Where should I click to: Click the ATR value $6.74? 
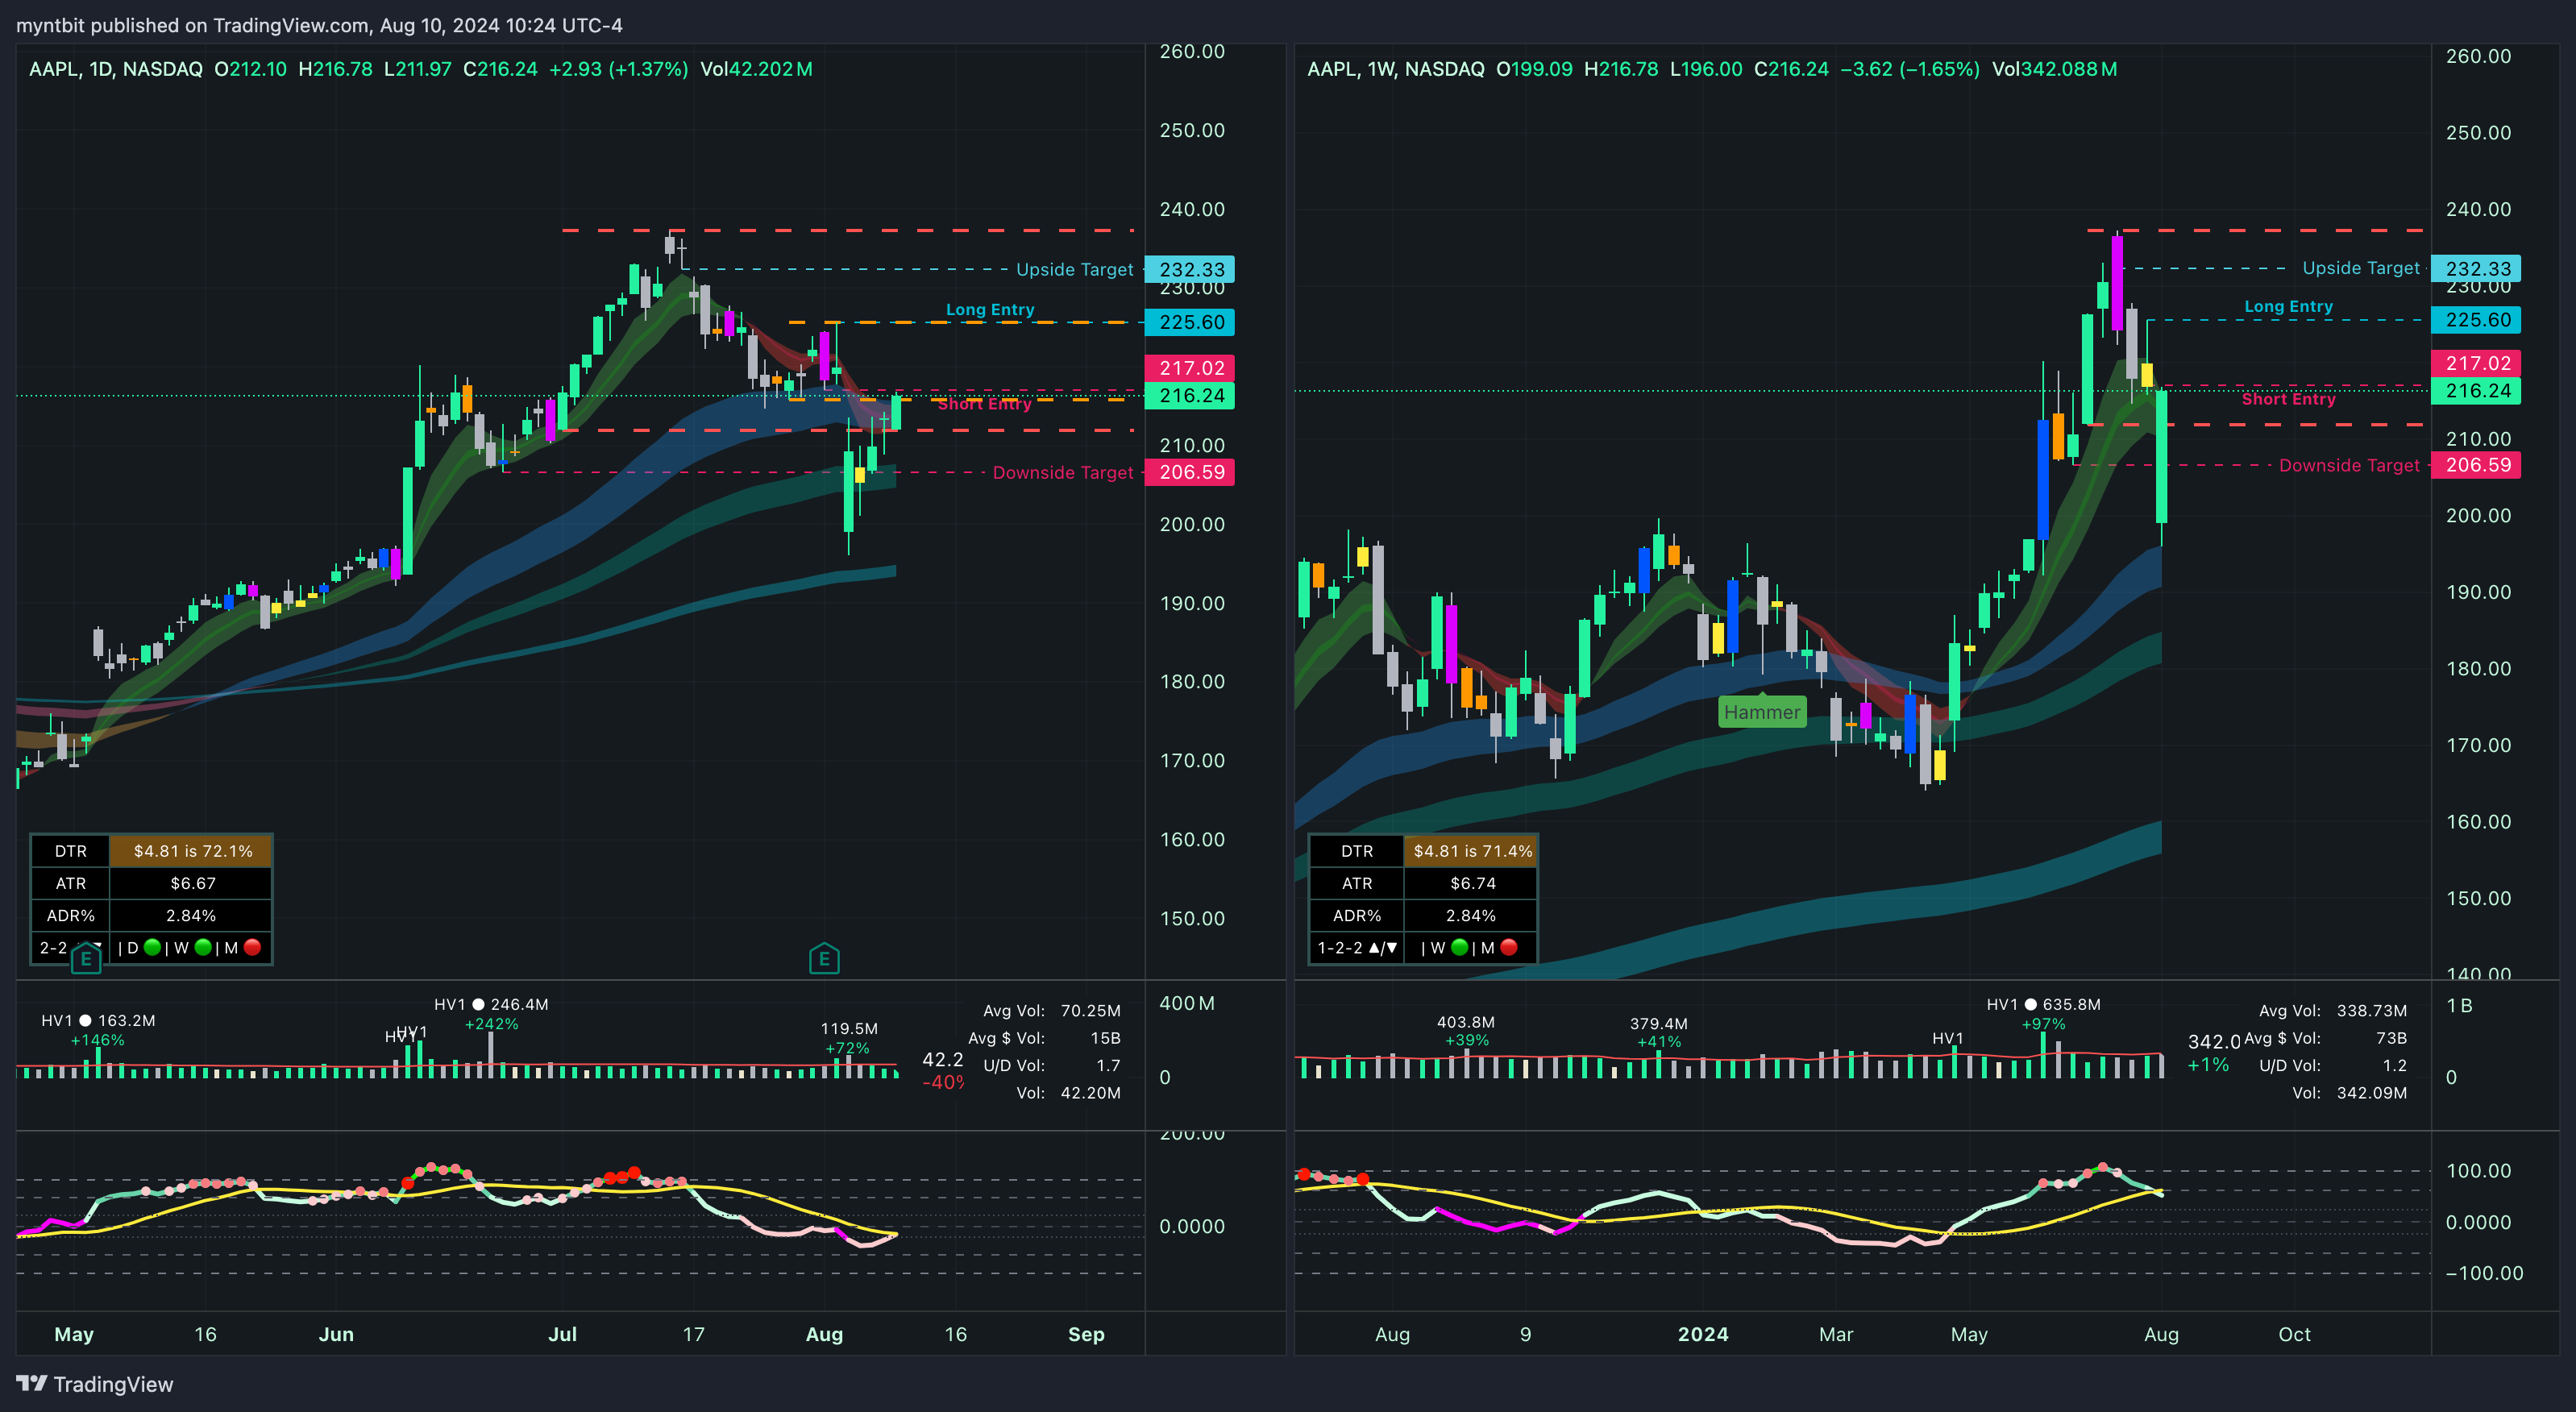click(x=1471, y=883)
